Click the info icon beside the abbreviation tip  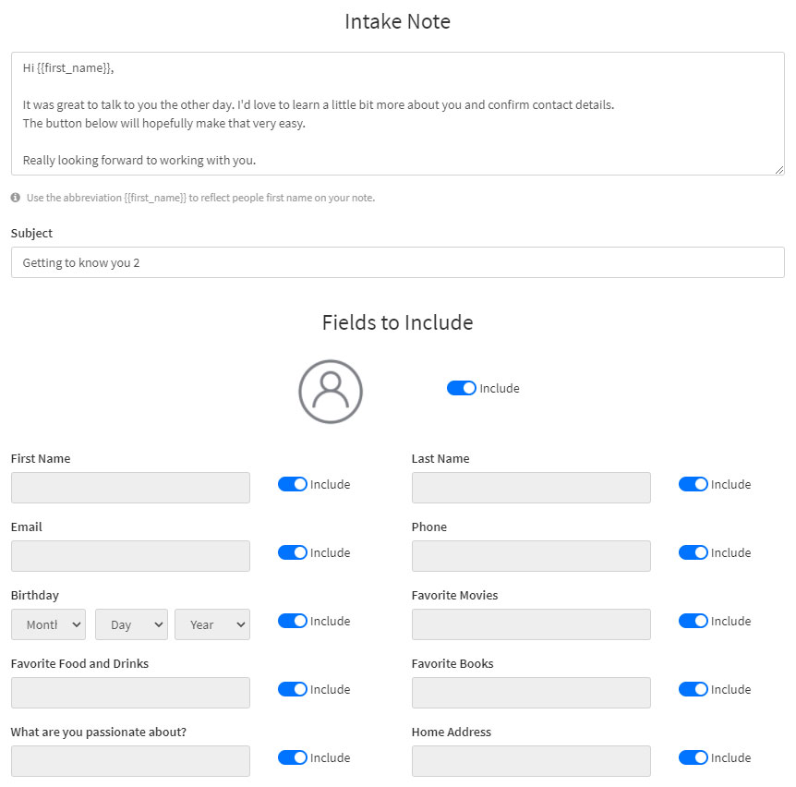[15, 197]
